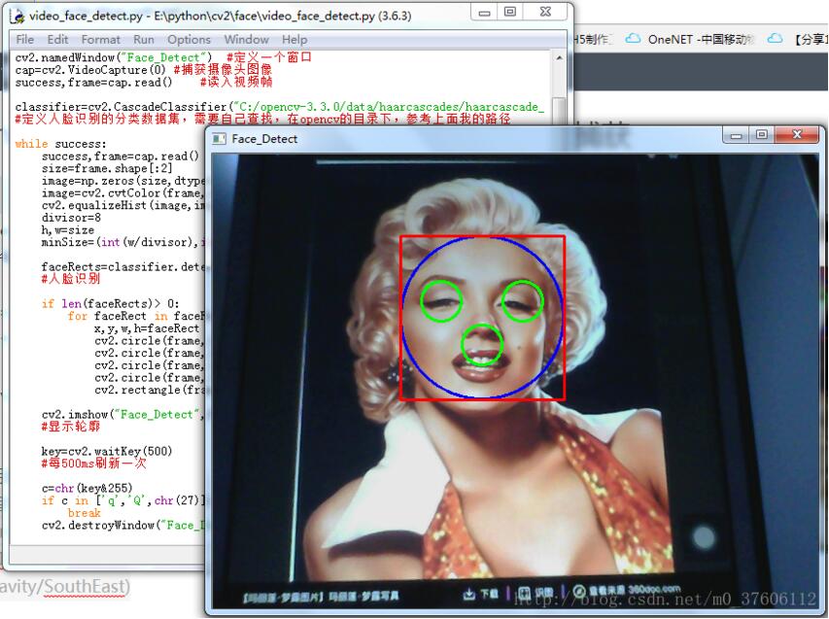Viewport: 829px width, 619px height.
Task: Click the Face_Detect window icon
Action: [x=220, y=139]
